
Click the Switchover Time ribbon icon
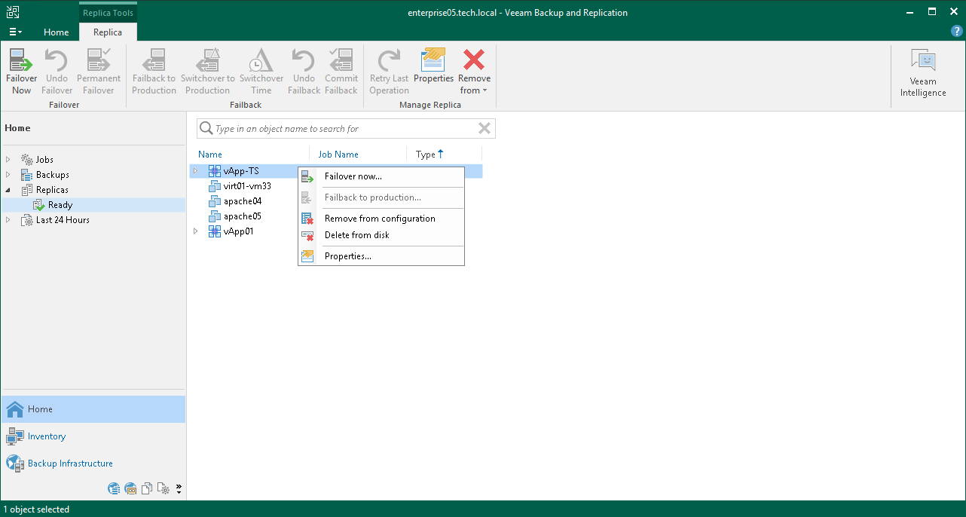(261, 72)
